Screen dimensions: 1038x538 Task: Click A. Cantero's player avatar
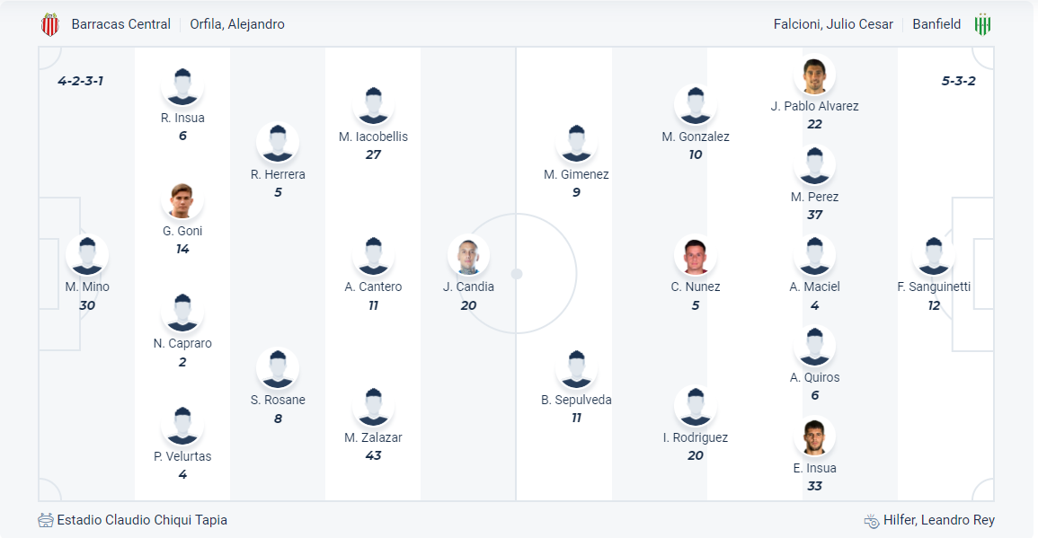[373, 256]
